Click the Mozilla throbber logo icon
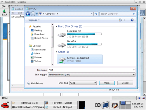Screen dimensions: 146x110 (x=142, y=13)
